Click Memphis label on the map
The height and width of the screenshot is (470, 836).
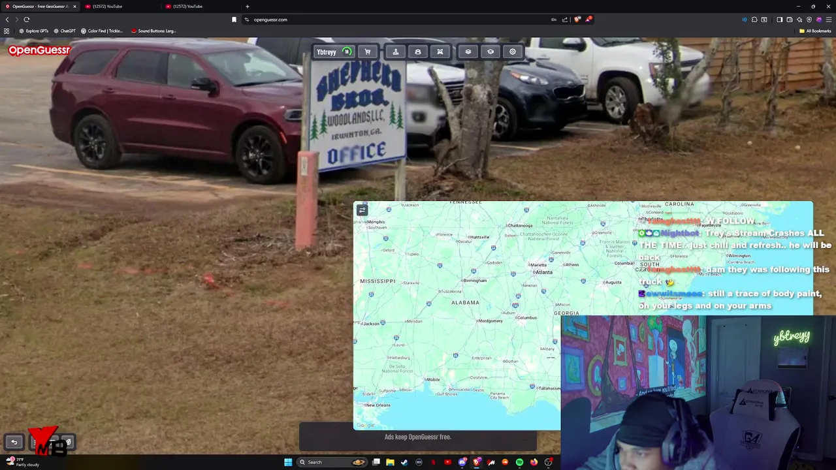tap(376, 222)
